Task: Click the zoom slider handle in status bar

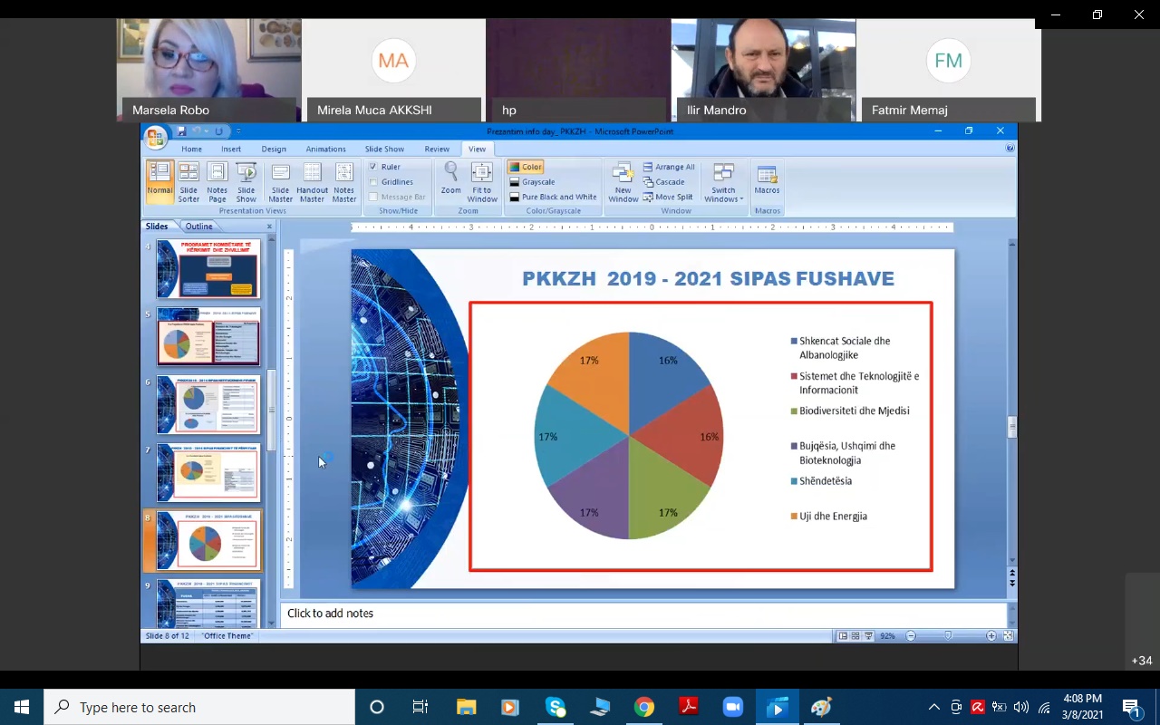Action: [948, 636]
